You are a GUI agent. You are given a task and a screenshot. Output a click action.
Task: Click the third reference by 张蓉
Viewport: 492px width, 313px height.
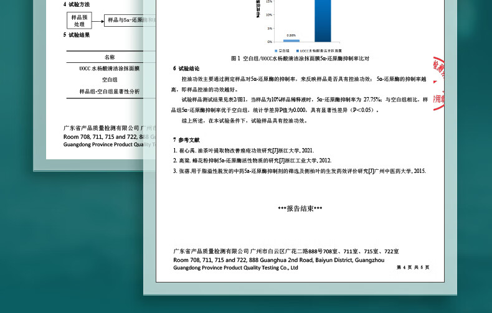[x=300, y=171]
